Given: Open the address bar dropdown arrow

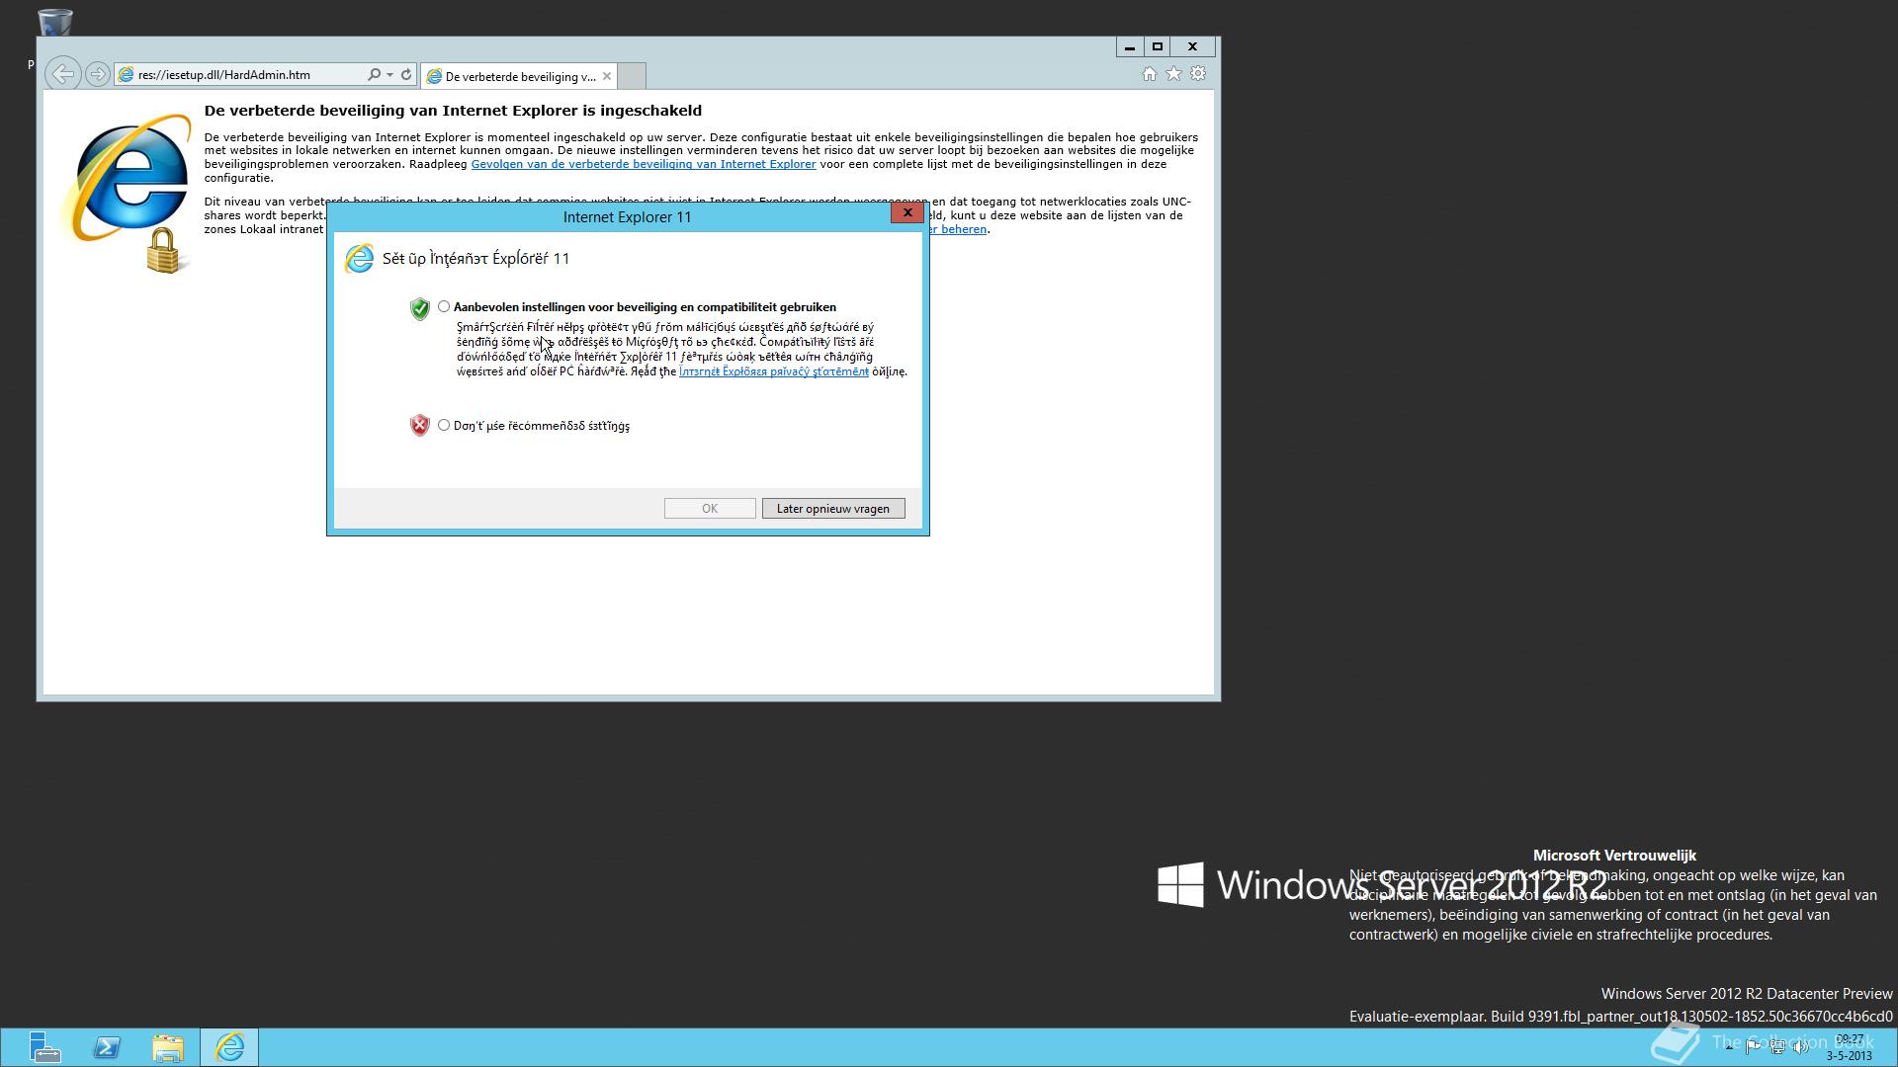Looking at the screenshot, I should pos(389,74).
